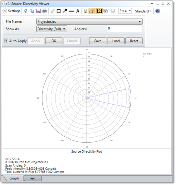The width and height of the screenshot is (176, 185).
Task: Click the 2/17/2014 date text
Action: [x=12, y=159]
